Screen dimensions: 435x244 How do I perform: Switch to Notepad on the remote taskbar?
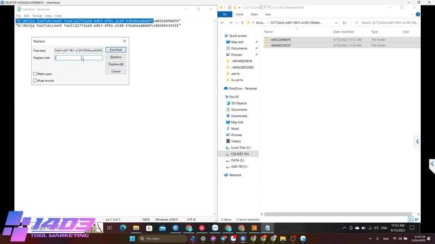click(267, 228)
